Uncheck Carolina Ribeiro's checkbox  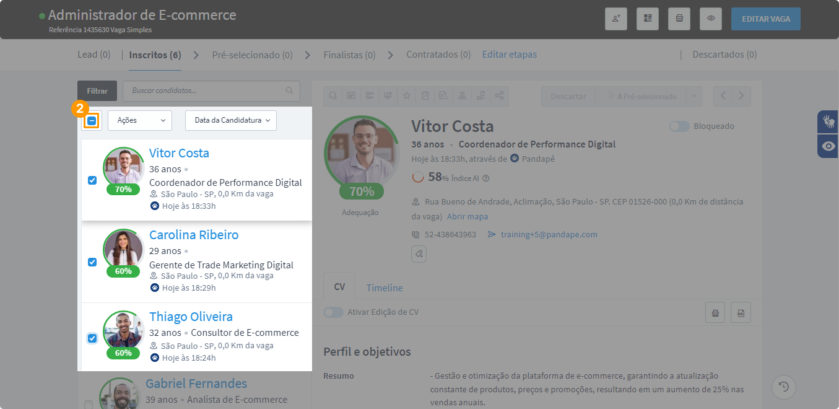pos(92,262)
